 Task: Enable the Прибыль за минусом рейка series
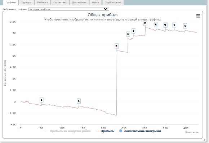tap(70, 131)
